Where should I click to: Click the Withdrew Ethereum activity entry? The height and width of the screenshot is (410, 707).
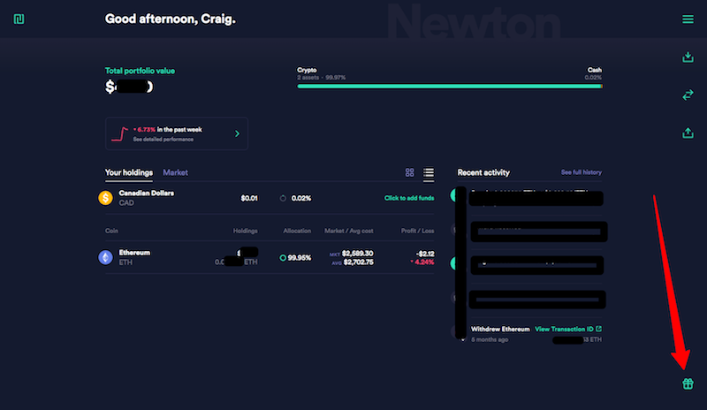pyautogui.click(x=500, y=329)
